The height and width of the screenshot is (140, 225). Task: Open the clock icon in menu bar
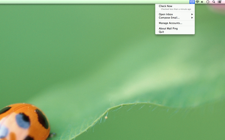(x=208, y=2)
